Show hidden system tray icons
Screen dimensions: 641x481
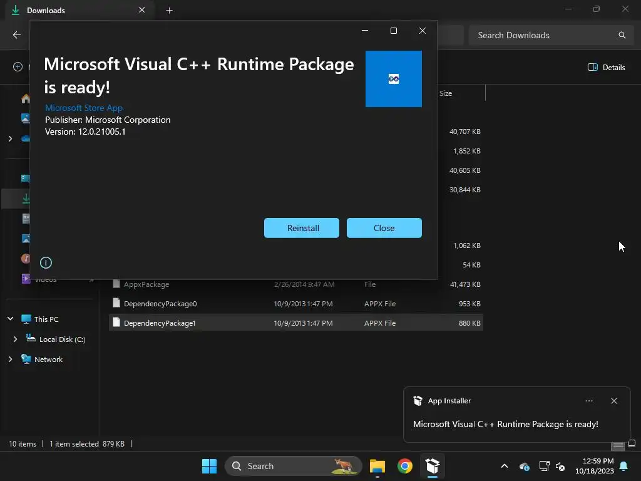click(x=505, y=466)
